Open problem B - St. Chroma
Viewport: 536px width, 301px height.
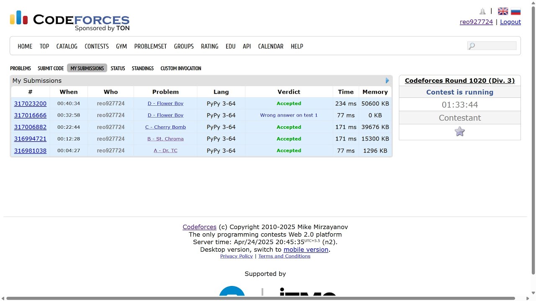(165, 139)
